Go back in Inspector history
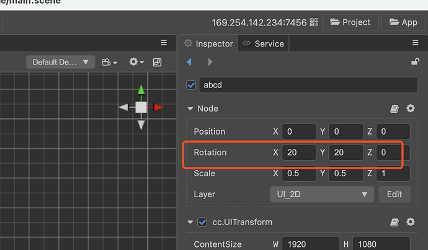The width and height of the screenshot is (428, 250). pos(189,62)
